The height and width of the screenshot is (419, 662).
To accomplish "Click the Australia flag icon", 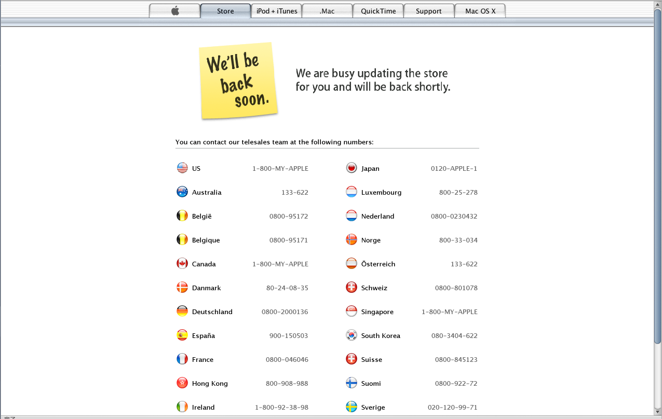I will coord(182,192).
